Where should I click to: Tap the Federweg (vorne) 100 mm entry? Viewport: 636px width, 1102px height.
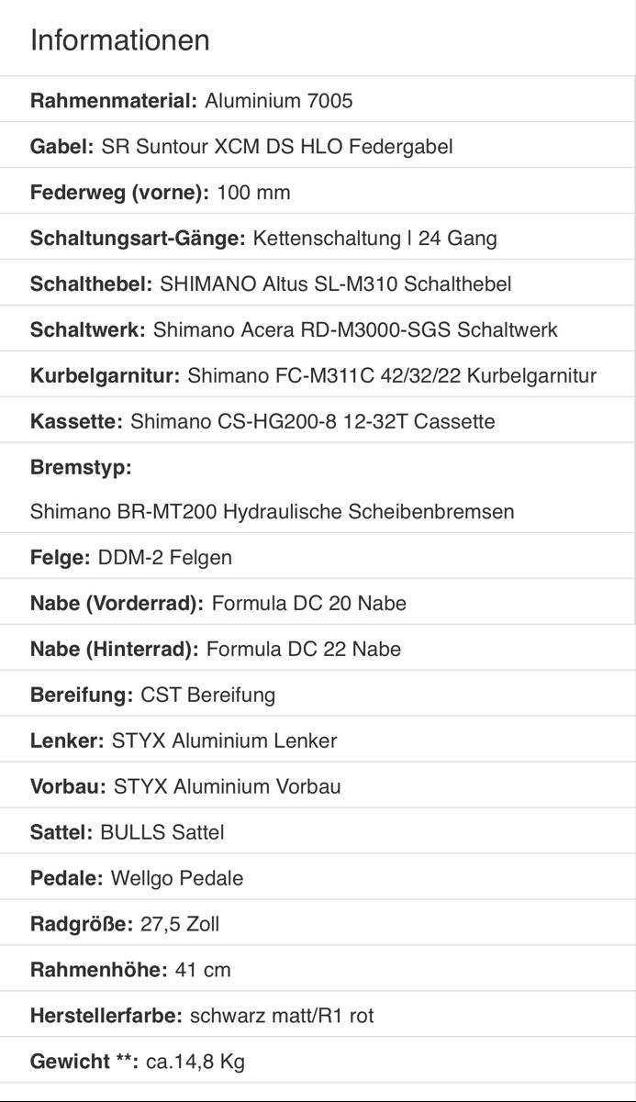pos(318,192)
